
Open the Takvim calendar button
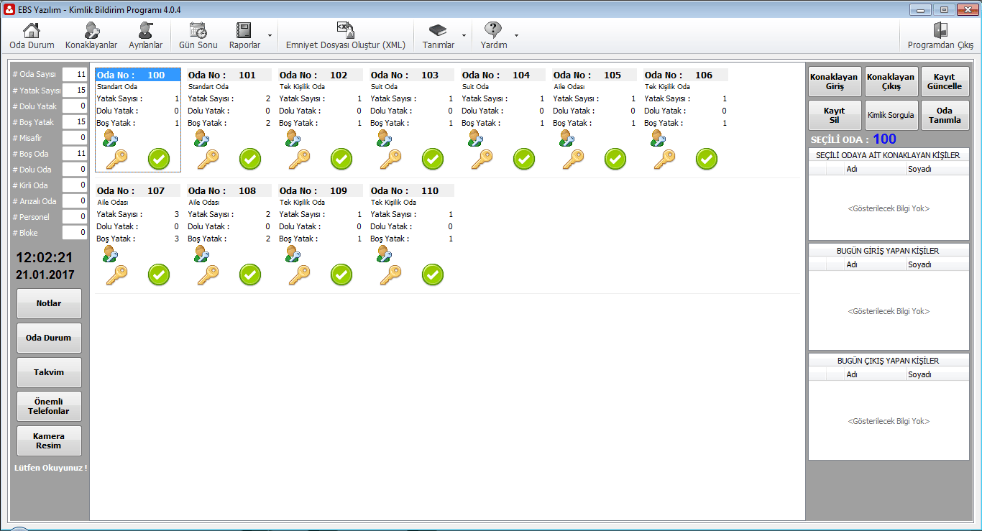point(49,372)
